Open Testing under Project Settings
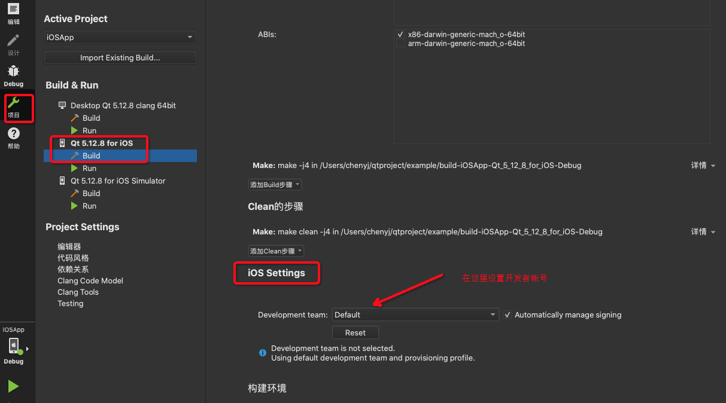726x403 pixels. point(70,303)
